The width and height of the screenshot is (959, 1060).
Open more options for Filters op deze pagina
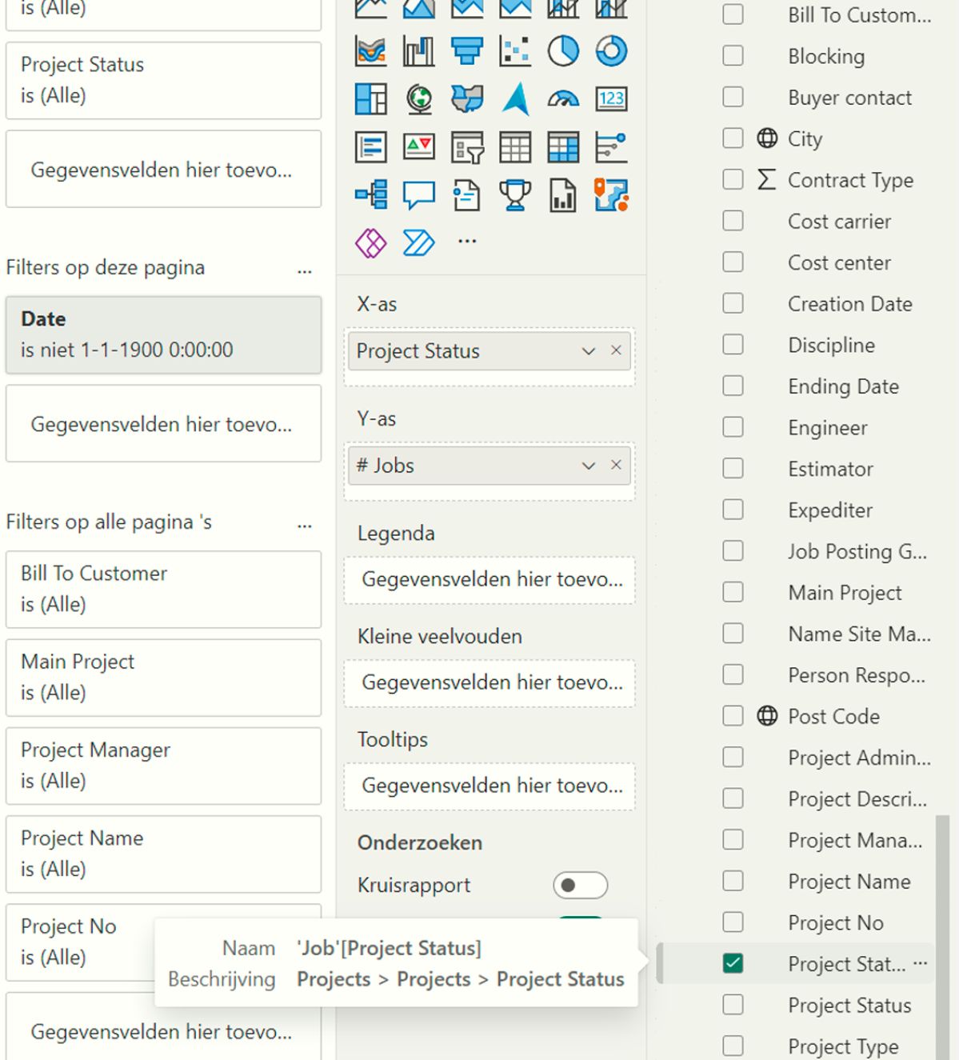[x=305, y=269]
